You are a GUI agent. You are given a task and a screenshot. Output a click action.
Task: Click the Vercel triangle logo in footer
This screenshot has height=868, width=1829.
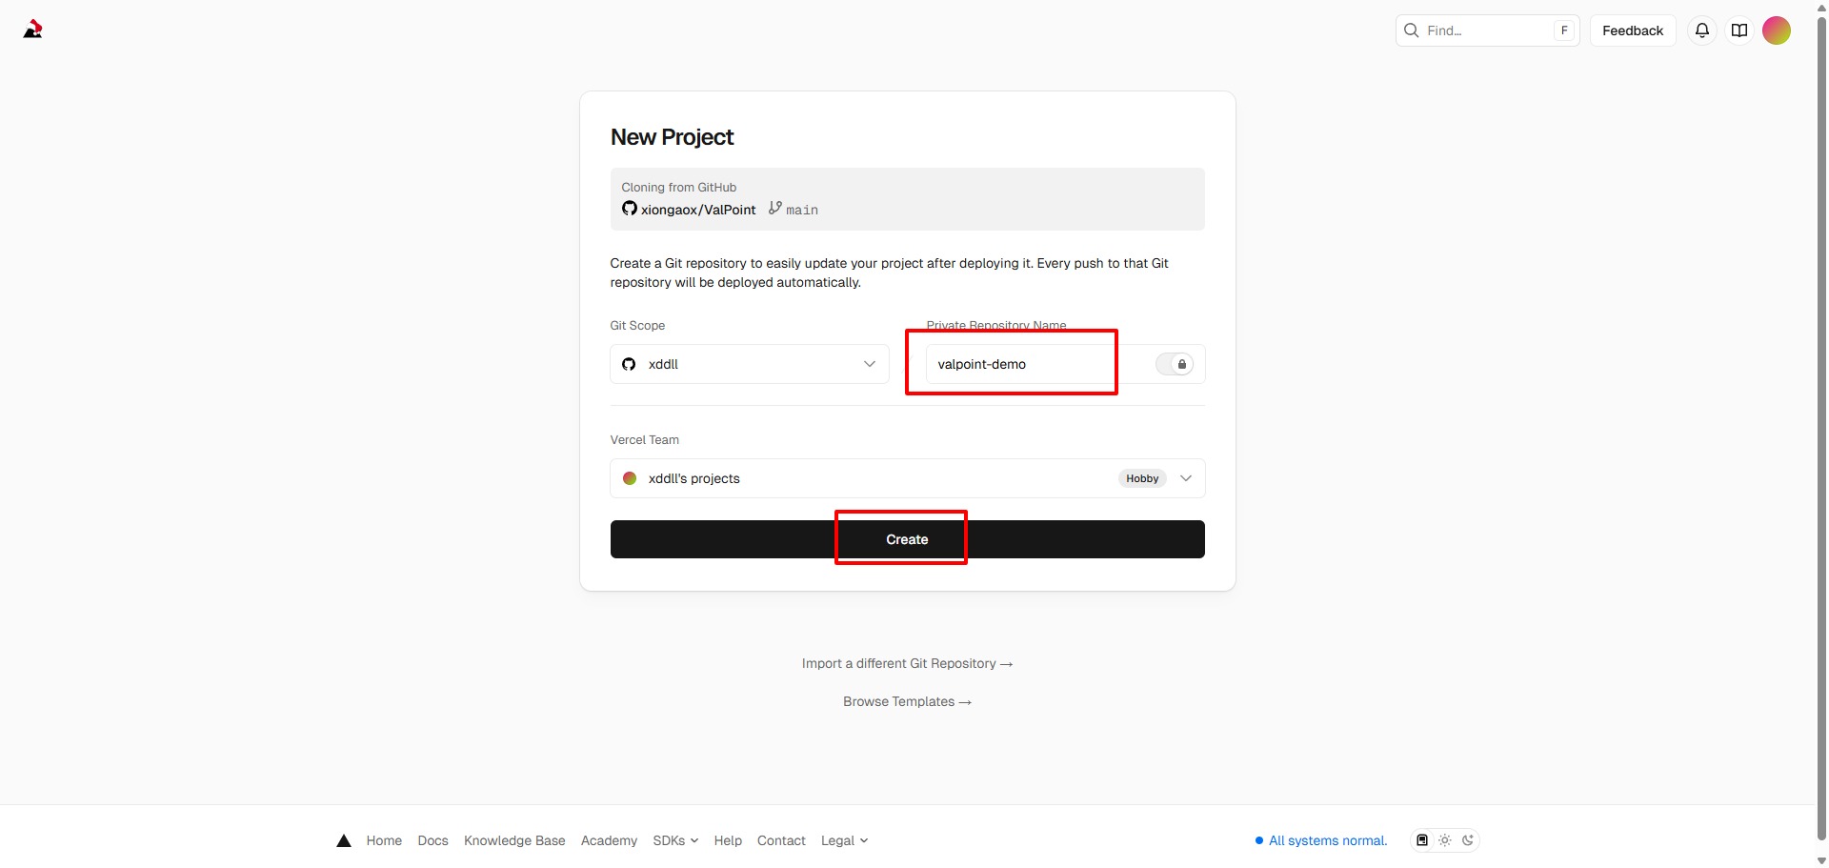pyautogui.click(x=344, y=840)
